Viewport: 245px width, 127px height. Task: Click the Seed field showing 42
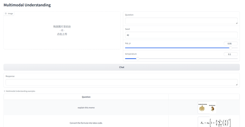click(181, 35)
